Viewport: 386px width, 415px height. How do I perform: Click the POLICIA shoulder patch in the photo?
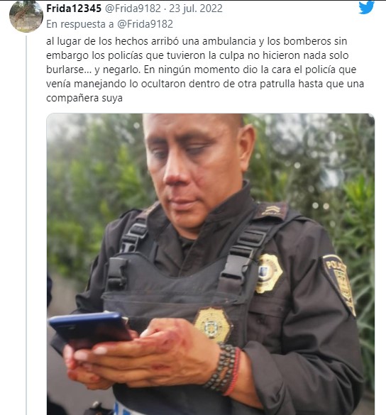point(339,284)
